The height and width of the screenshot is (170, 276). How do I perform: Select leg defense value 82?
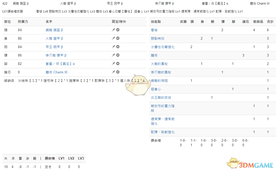click(x=20, y=64)
